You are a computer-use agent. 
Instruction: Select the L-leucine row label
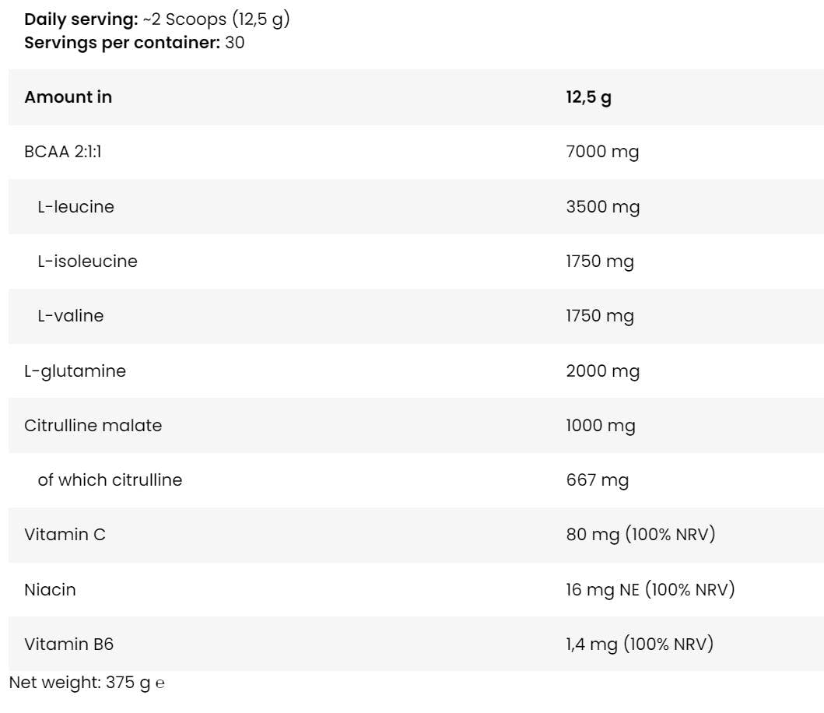click(75, 207)
